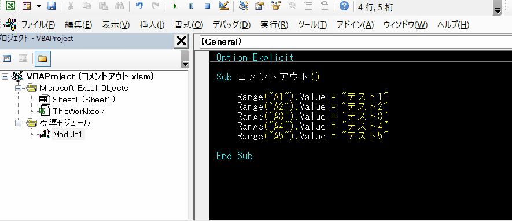The width and height of the screenshot is (512, 221).
Task: Place cursor on the Range("A4") line
Action: (313, 126)
